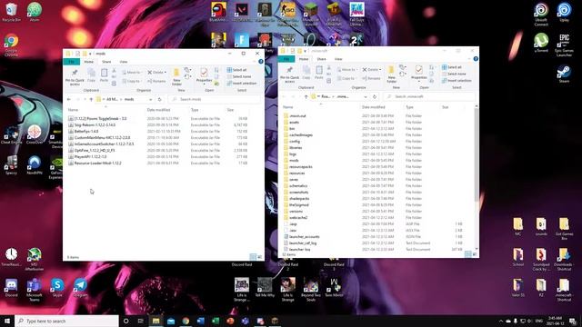Click Windows Start button on taskbar
This screenshot has height=327, width=582.
[7, 321]
